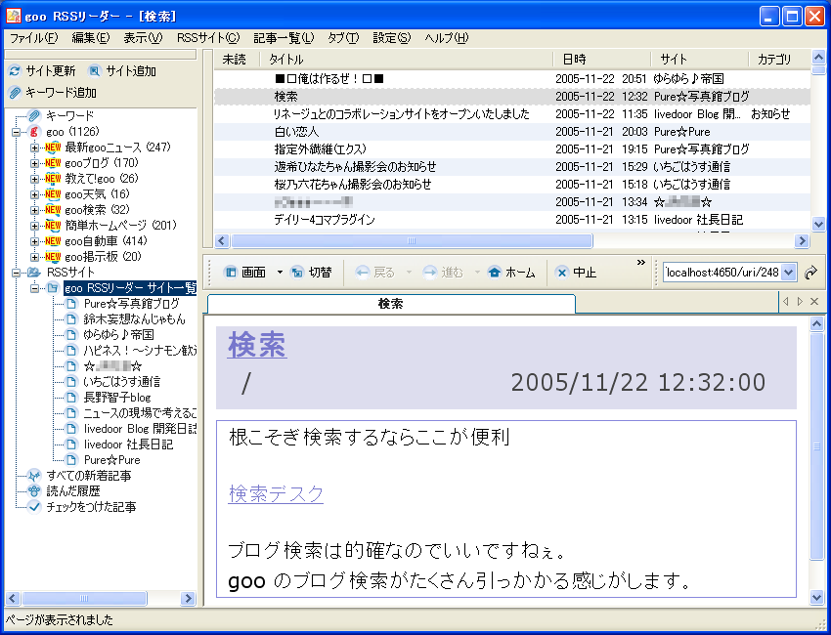
Task: Select article row 指定外繊維(エクス)
Action: click(512, 148)
